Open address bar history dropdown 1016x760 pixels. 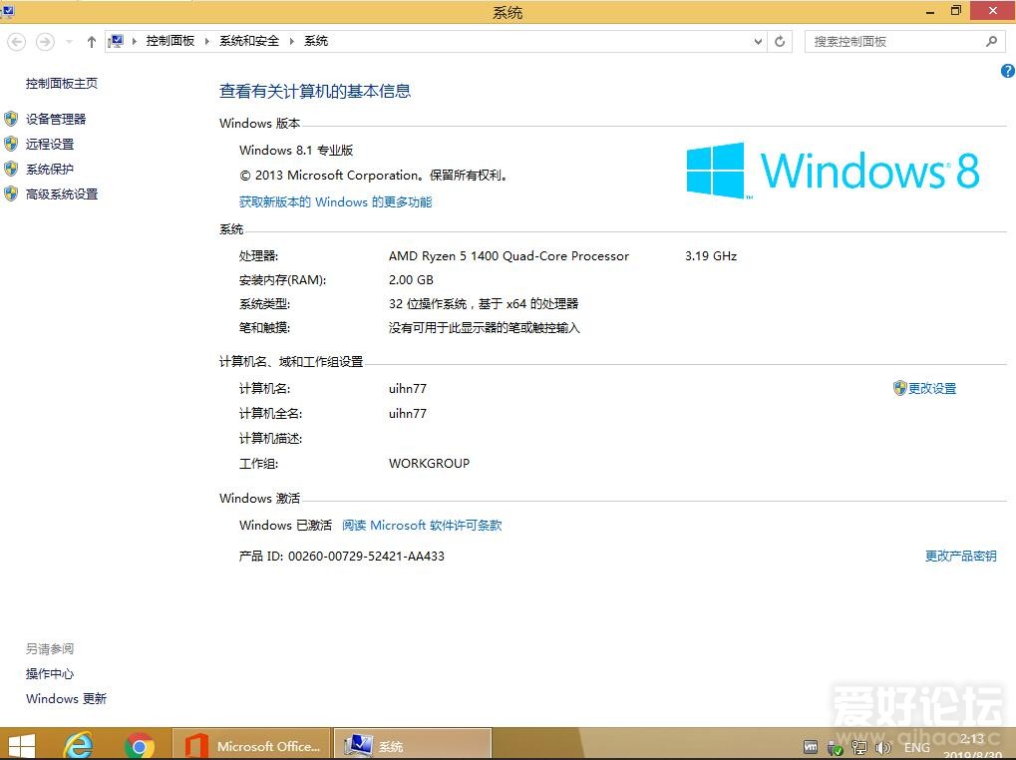pos(758,42)
